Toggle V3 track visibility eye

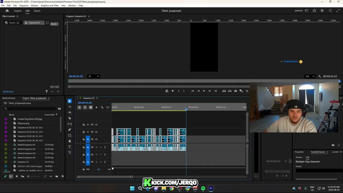point(96,125)
